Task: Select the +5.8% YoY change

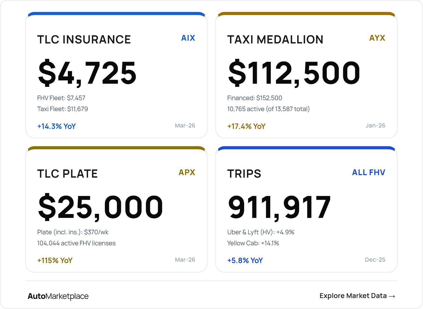Action: coord(245,261)
